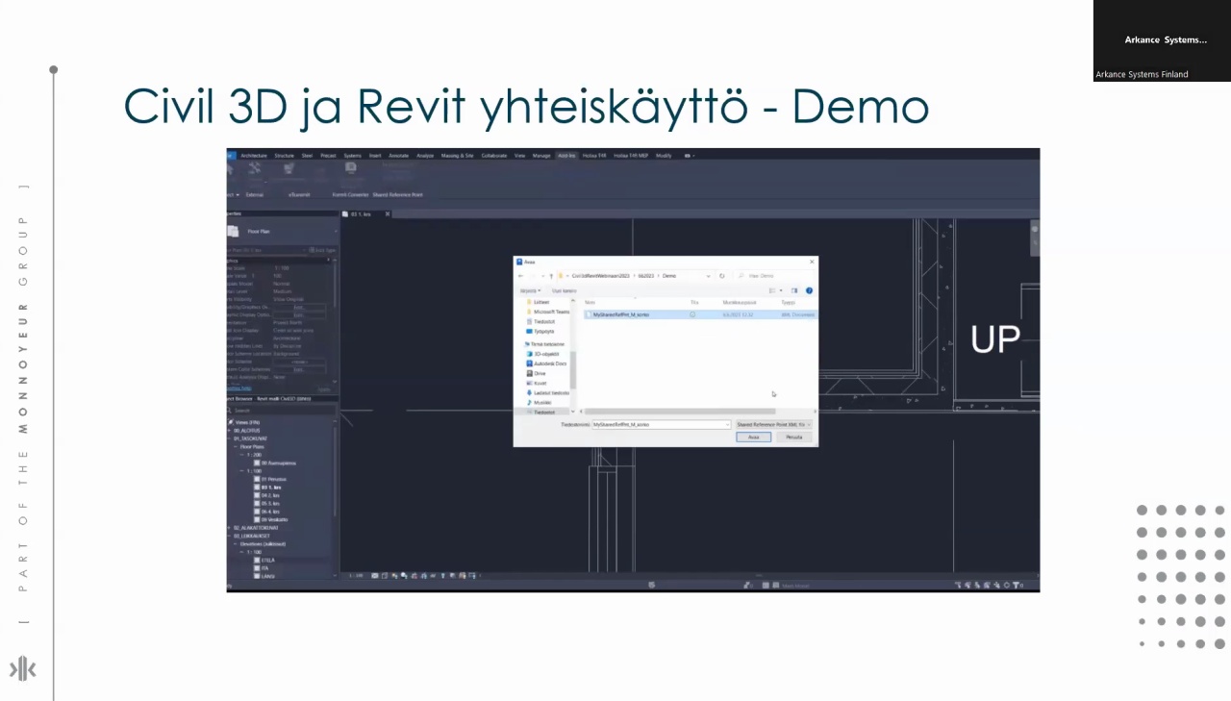The height and width of the screenshot is (701, 1231).
Task: Click Uusi kansio button
Action: 564,290
